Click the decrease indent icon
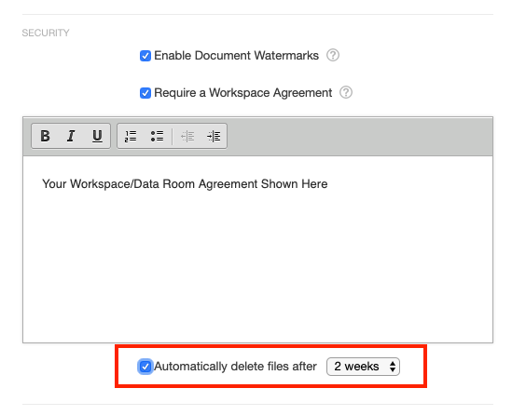The height and width of the screenshot is (415, 512). 187,136
